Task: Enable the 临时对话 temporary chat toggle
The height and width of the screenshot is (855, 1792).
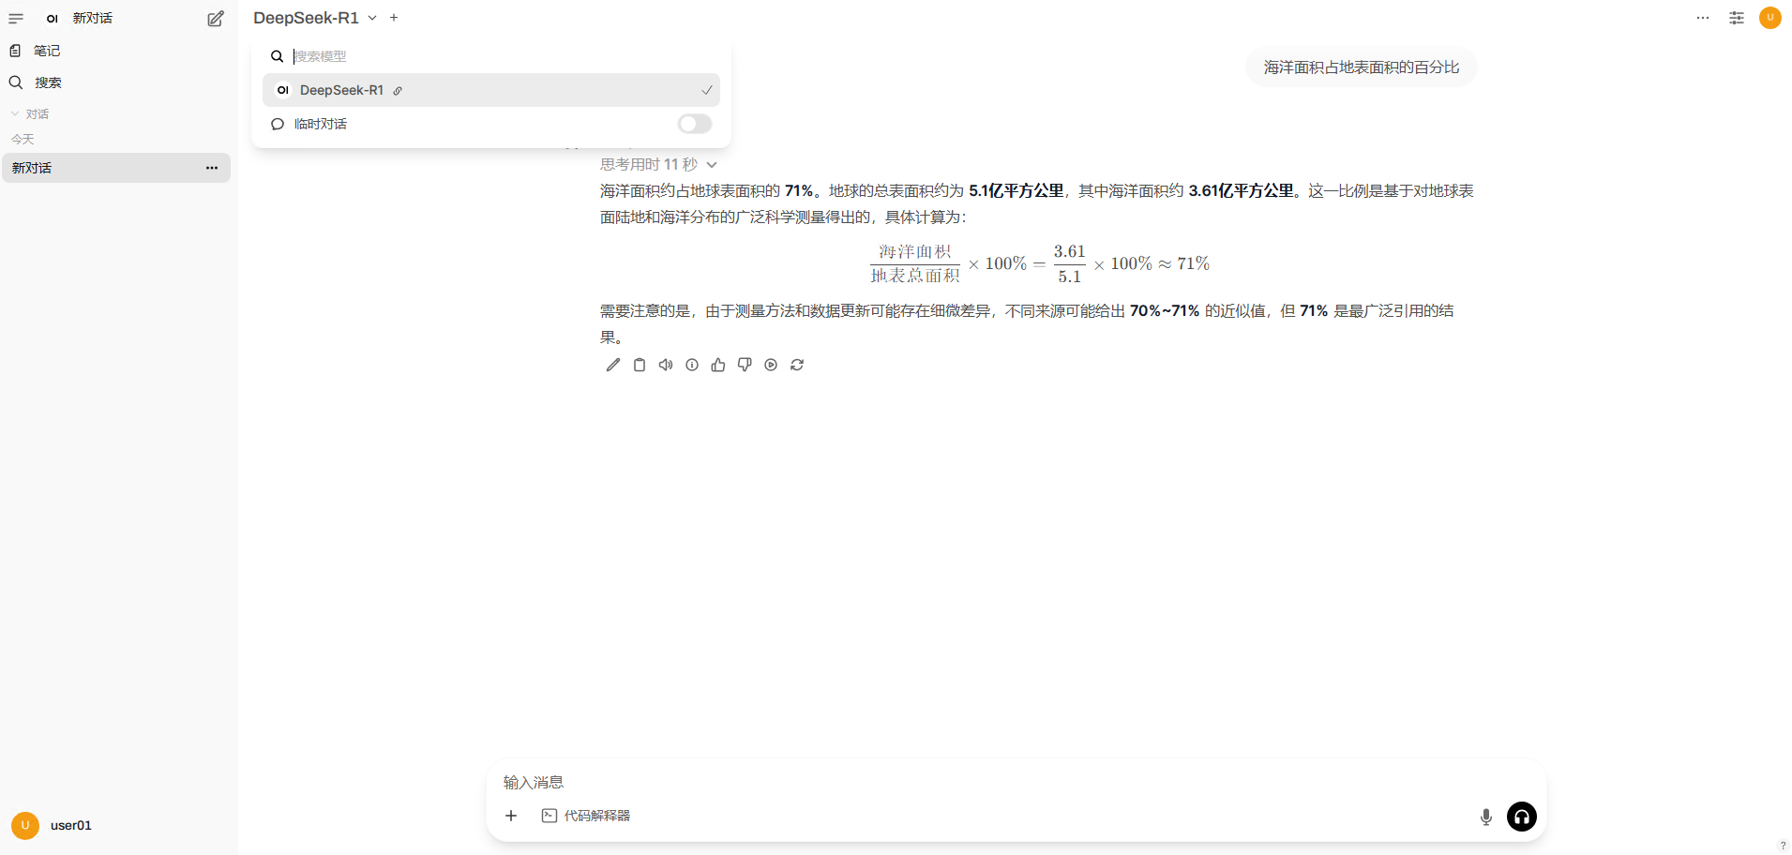Action: 694,124
